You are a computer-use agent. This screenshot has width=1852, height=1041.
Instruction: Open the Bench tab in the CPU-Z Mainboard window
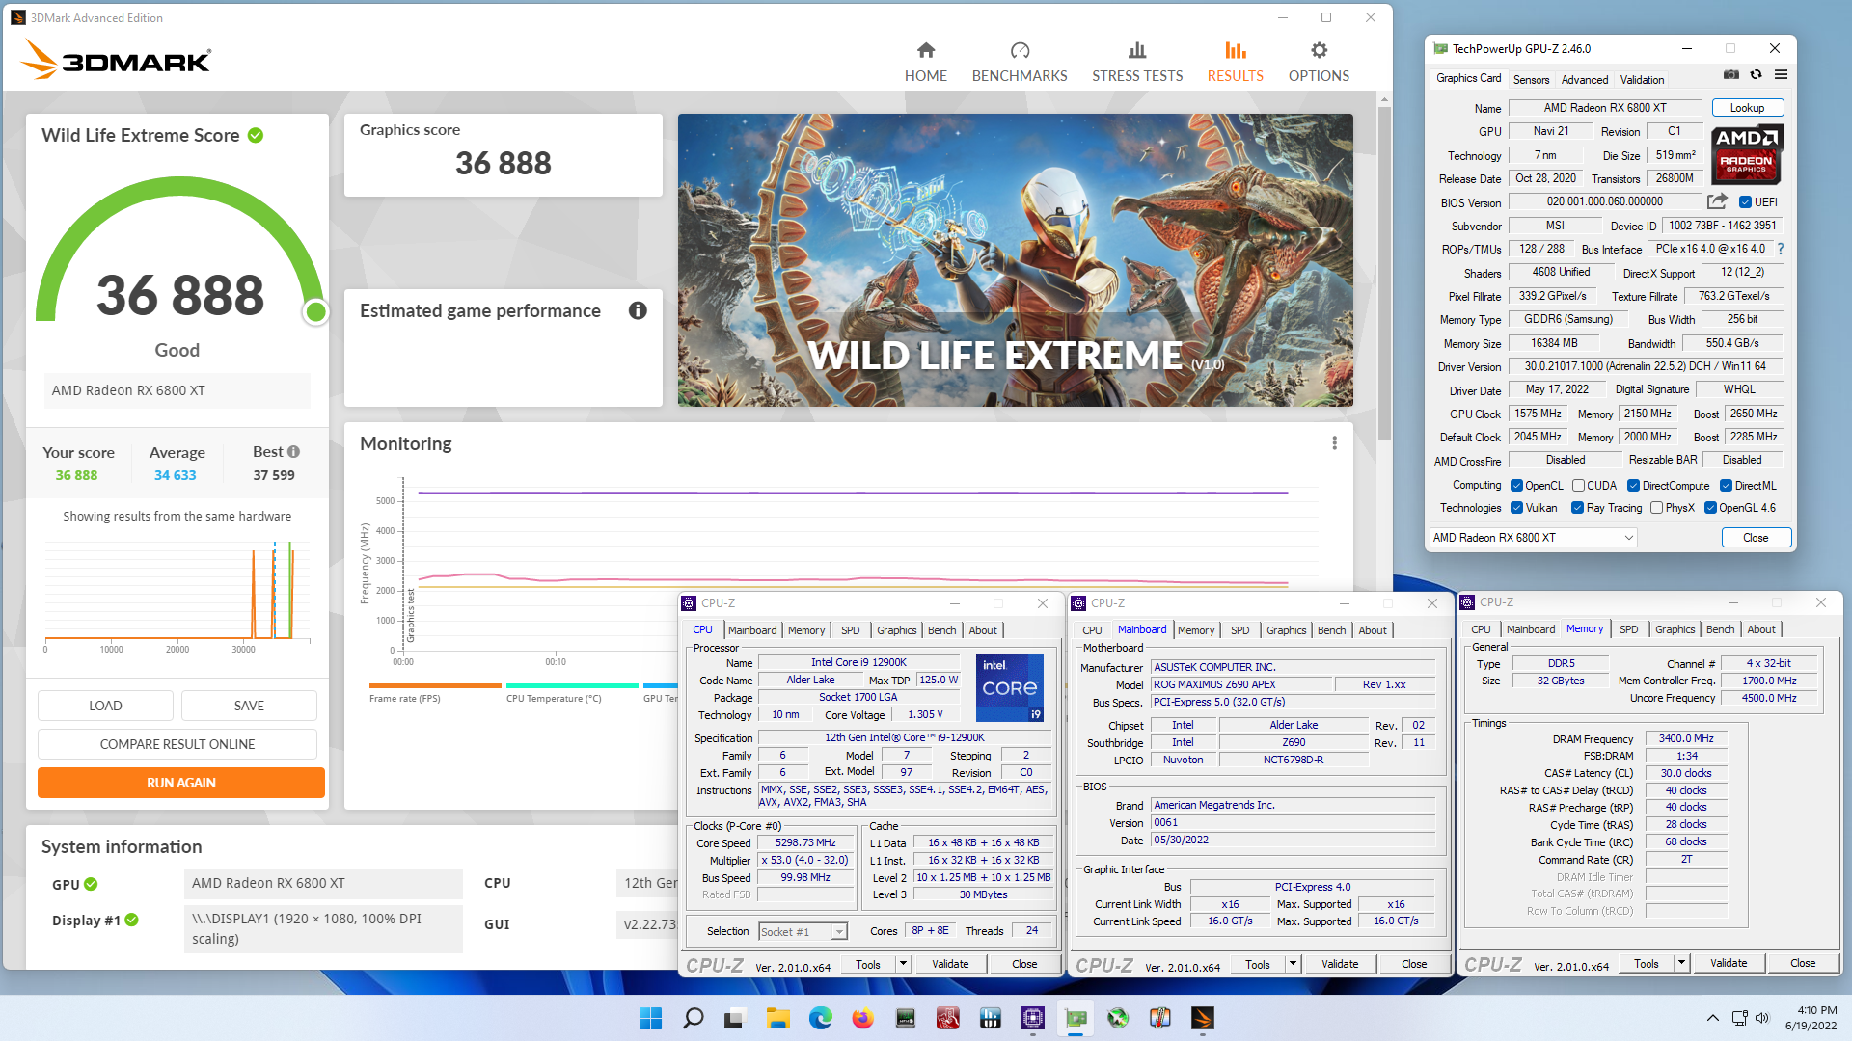pyautogui.click(x=1331, y=630)
